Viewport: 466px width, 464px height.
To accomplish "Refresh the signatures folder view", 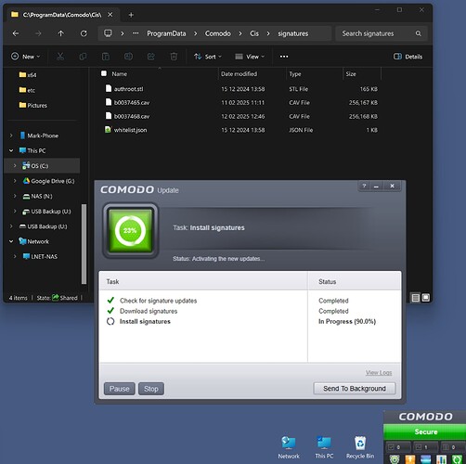I will pos(84,33).
